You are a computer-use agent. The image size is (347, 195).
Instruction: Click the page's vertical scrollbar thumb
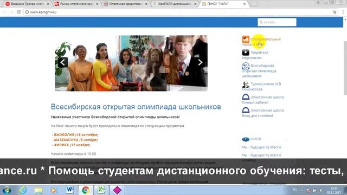(x=345, y=68)
